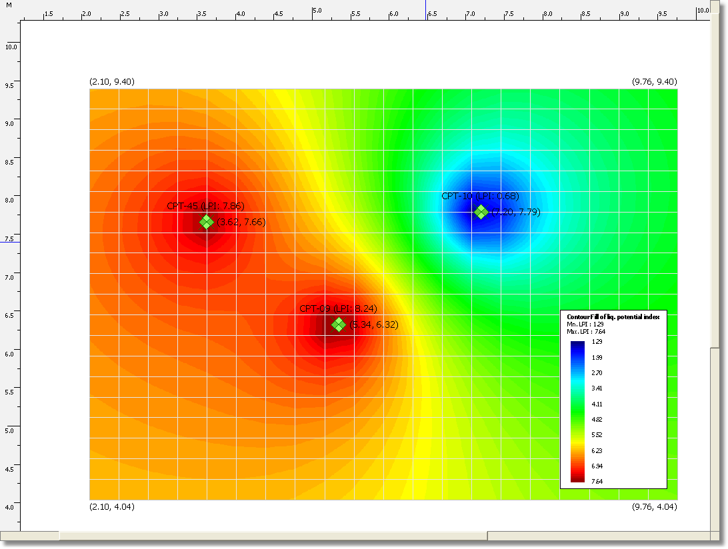728x549 pixels.
Task: Click the legend title Contour Fill text
Action: (613, 316)
